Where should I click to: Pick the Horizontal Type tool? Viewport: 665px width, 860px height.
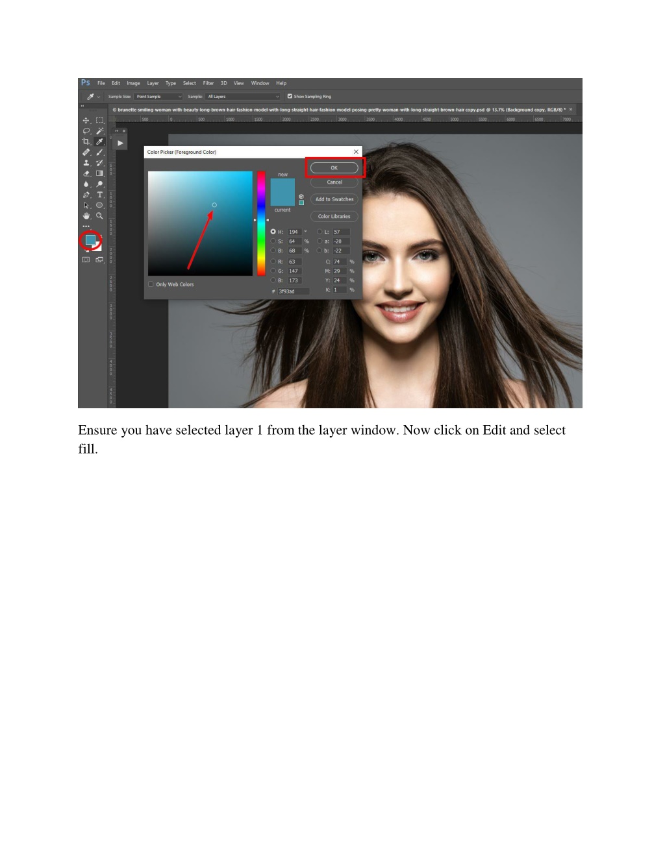(x=99, y=195)
